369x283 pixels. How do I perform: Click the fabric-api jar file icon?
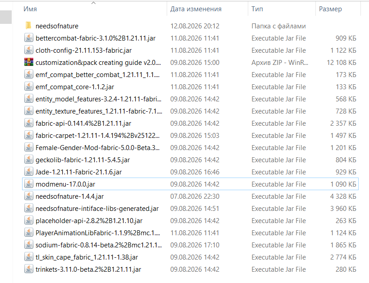click(29, 123)
